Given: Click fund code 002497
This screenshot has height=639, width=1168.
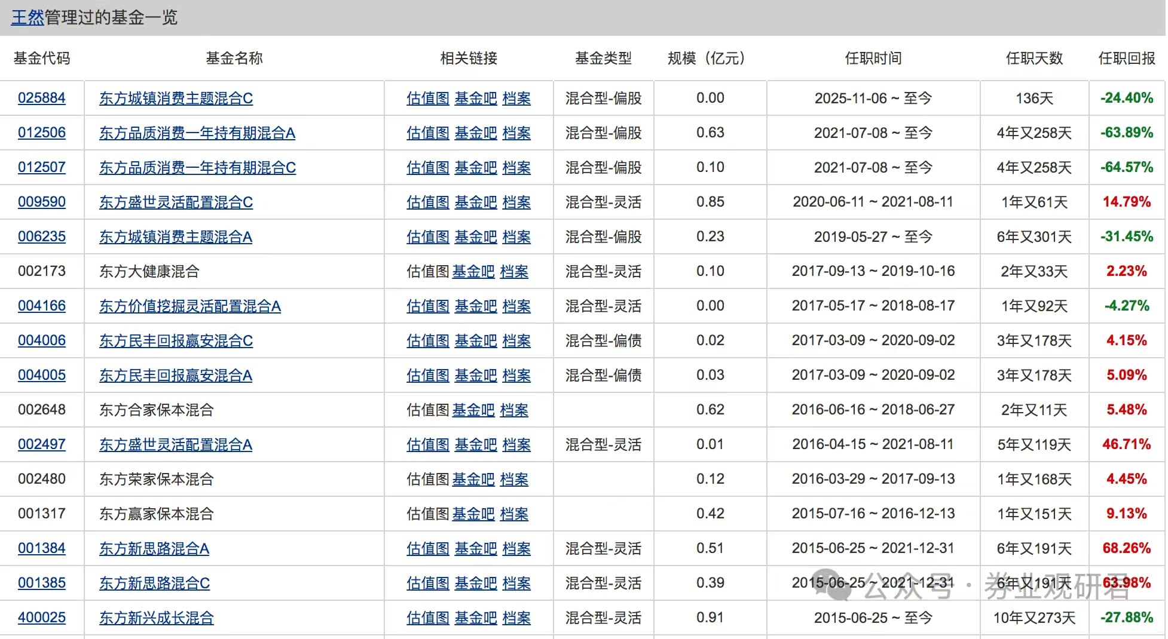Looking at the screenshot, I should (x=41, y=444).
